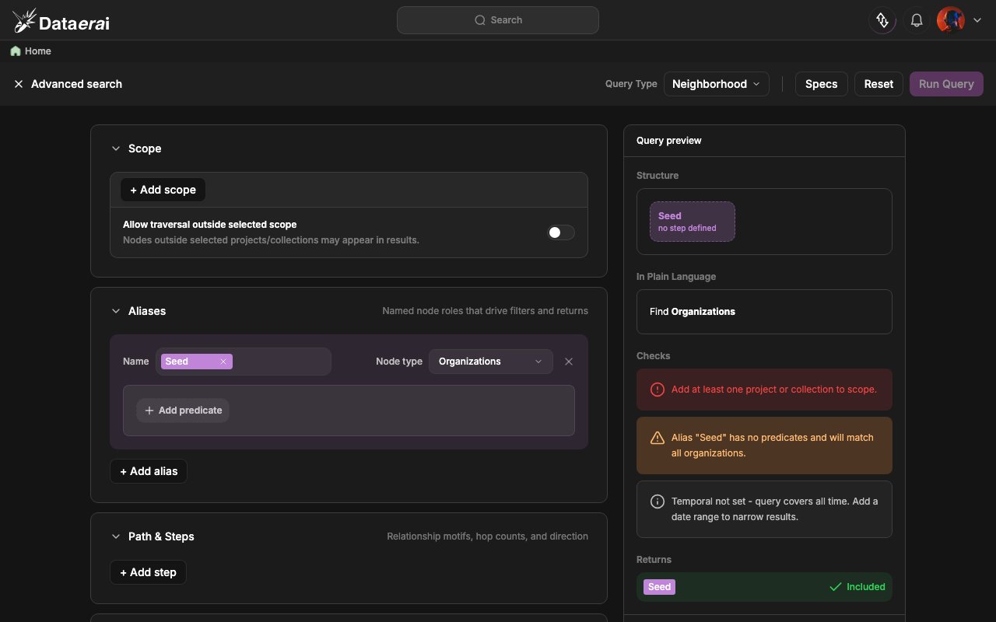996x622 pixels.
Task: Click the Home icon in breadcrumb
Action: 16,51
